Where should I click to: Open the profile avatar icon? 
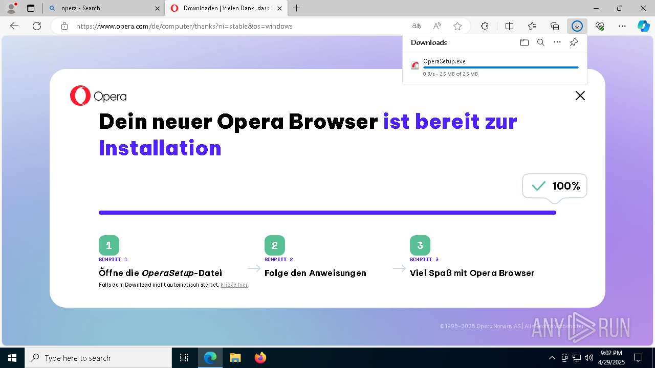[x=11, y=8]
